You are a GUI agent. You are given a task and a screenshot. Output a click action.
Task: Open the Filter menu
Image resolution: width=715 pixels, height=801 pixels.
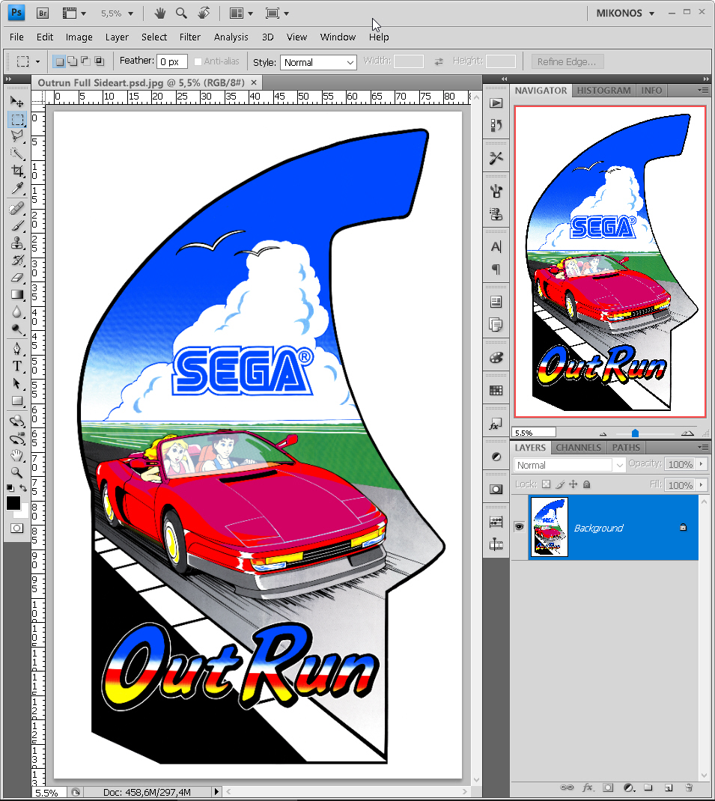189,37
